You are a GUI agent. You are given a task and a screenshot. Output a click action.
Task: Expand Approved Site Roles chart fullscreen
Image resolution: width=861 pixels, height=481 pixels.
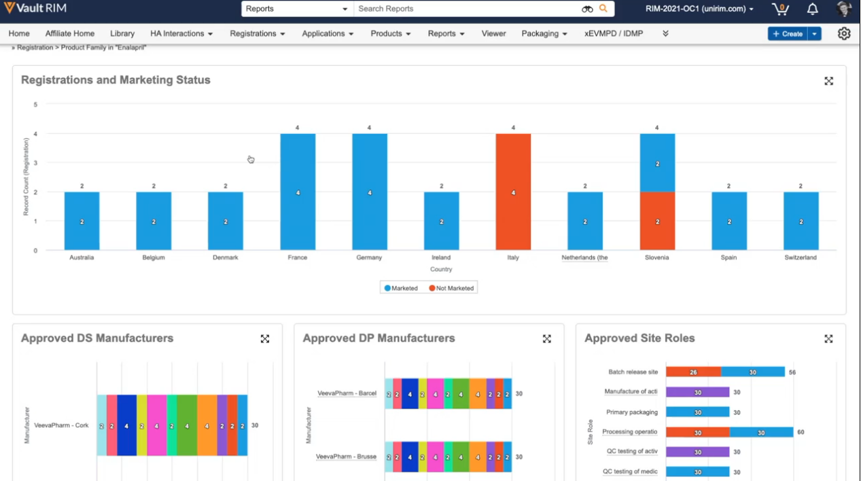coord(828,339)
